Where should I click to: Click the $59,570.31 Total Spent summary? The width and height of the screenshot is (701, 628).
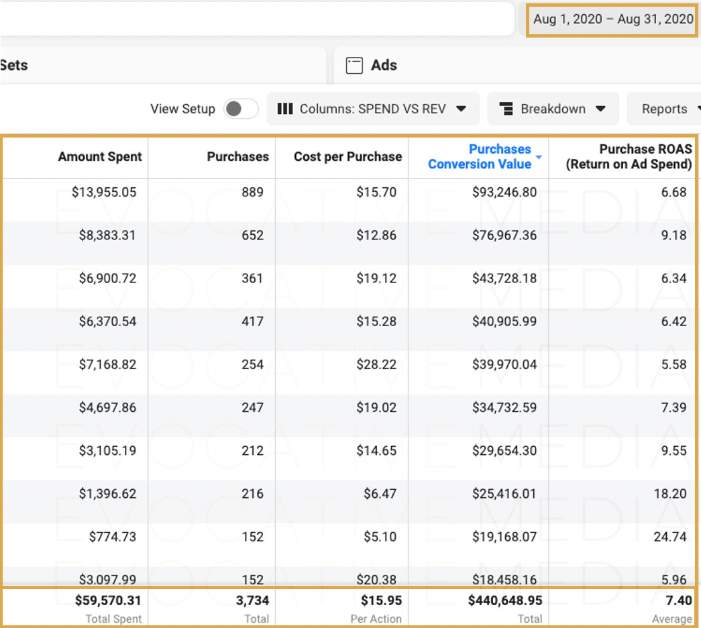108,600
